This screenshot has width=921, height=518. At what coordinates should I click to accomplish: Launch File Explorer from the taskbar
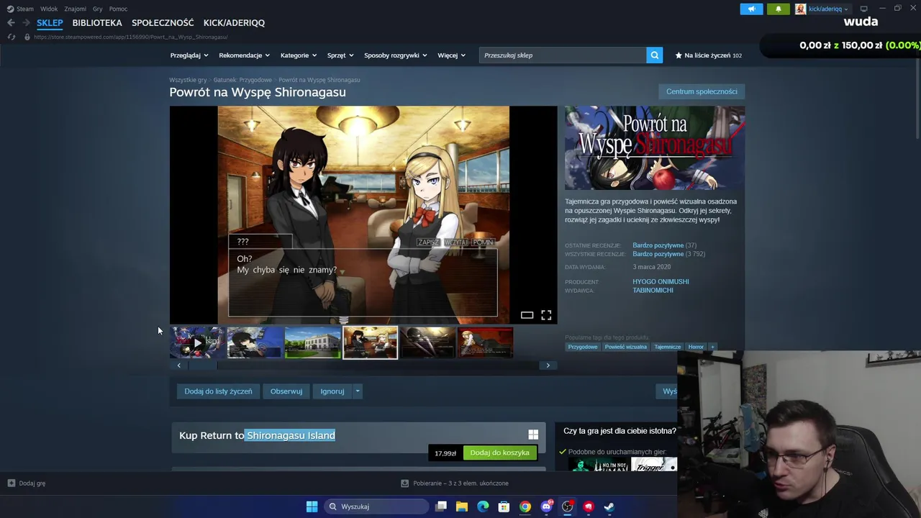[x=462, y=506]
